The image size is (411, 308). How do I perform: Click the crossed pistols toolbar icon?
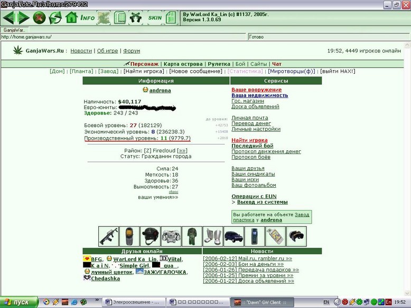136,18
